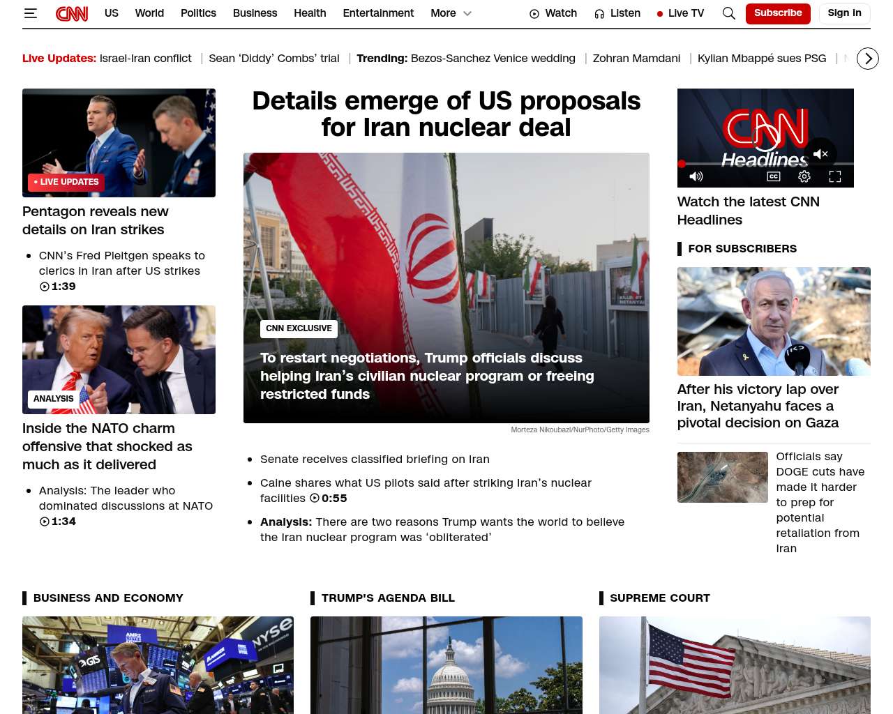The width and height of the screenshot is (893, 714).
Task: Open the Health section
Action: 310,13
